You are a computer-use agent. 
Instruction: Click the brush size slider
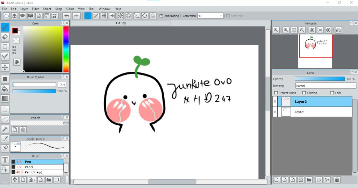[34, 85]
